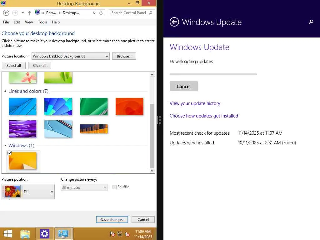Image resolution: width=320 pixels, height=240 pixels.
Task: Click the Desktop Background title bar icon
Action: tap(3, 3)
